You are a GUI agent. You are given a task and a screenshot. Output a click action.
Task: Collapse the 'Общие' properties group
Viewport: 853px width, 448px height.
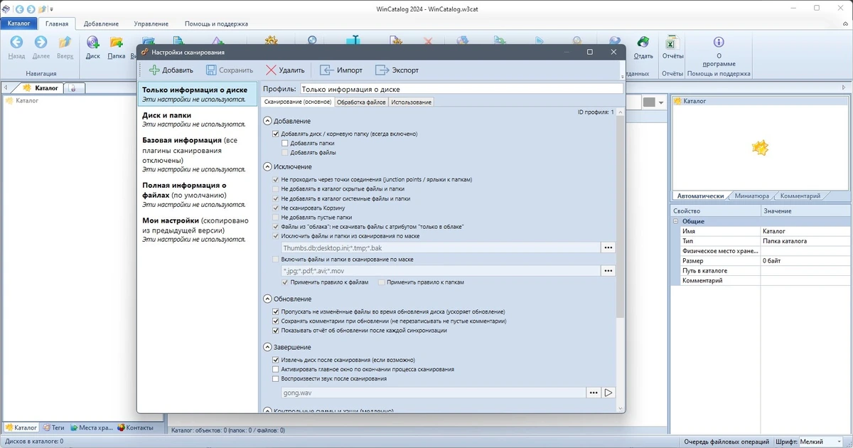point(676,221)
